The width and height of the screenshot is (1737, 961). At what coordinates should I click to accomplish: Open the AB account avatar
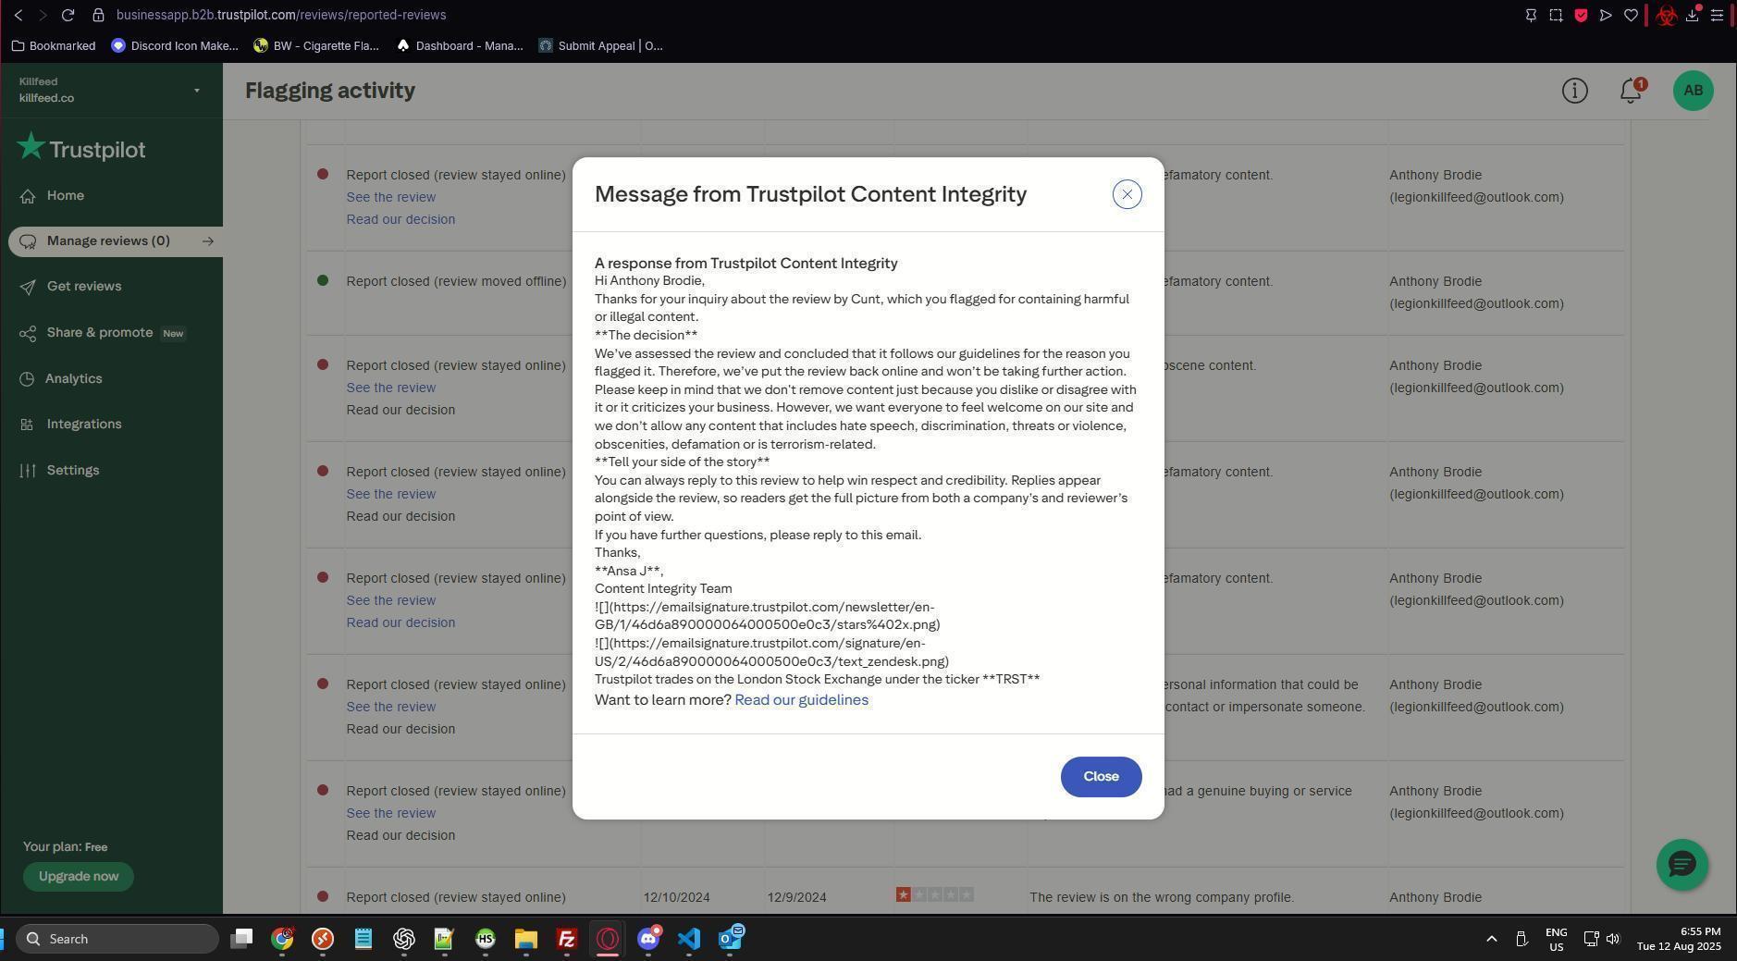tap(1693, 91)
